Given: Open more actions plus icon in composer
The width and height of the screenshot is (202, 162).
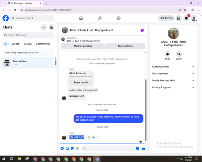Looking at the screenshot, I should (x=62, y=148).
